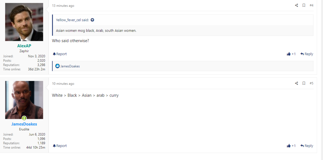Image resolution: width=323 pixels, height=160 pixels.
Task: Open the #5 post permalink
Action: 311,83
